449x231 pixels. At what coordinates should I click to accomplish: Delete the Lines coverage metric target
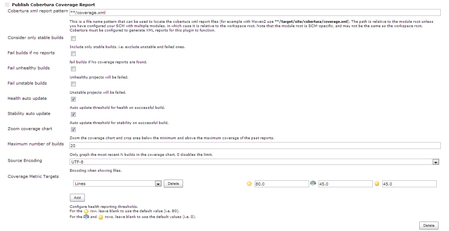pos(173,184)
